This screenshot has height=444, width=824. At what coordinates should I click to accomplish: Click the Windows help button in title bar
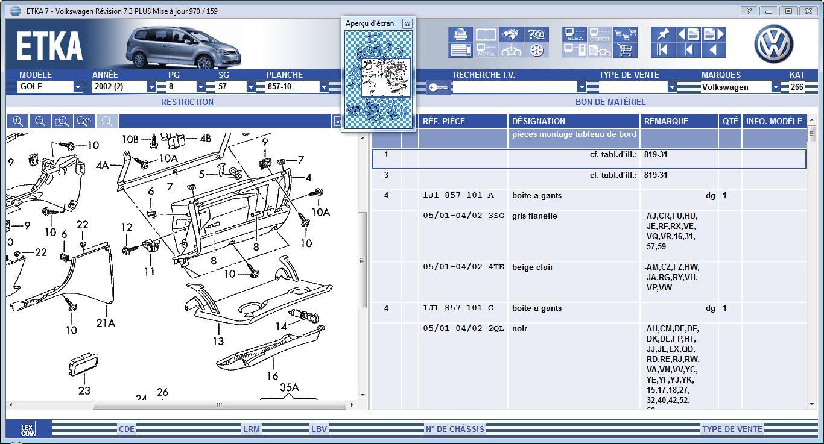(748, 11)
